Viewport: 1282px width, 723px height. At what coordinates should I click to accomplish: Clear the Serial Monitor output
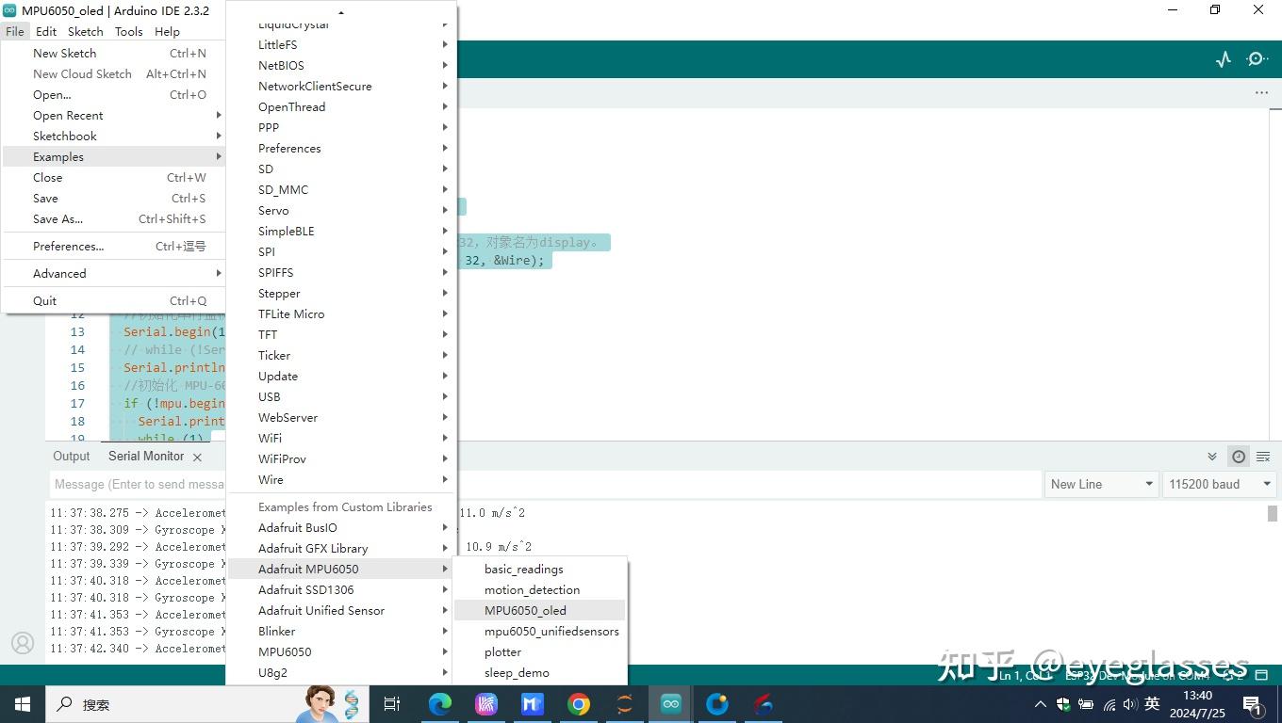click(1263, 457)
